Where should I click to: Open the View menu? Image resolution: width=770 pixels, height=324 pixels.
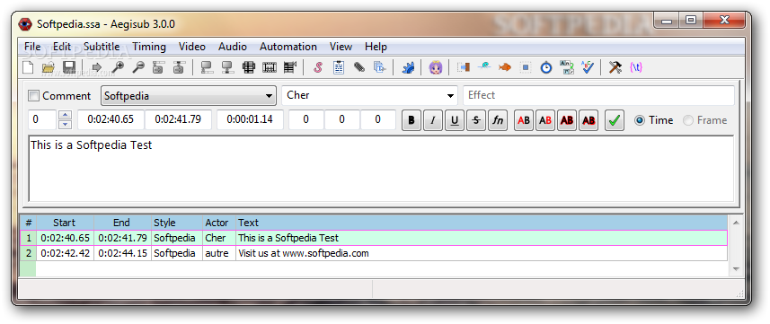(x=341, y=47)
